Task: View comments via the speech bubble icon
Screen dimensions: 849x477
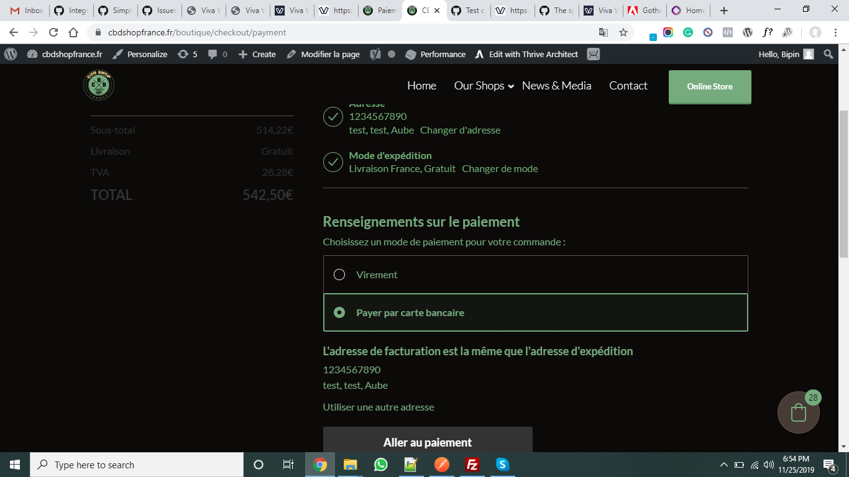Action: click(211, 54)
